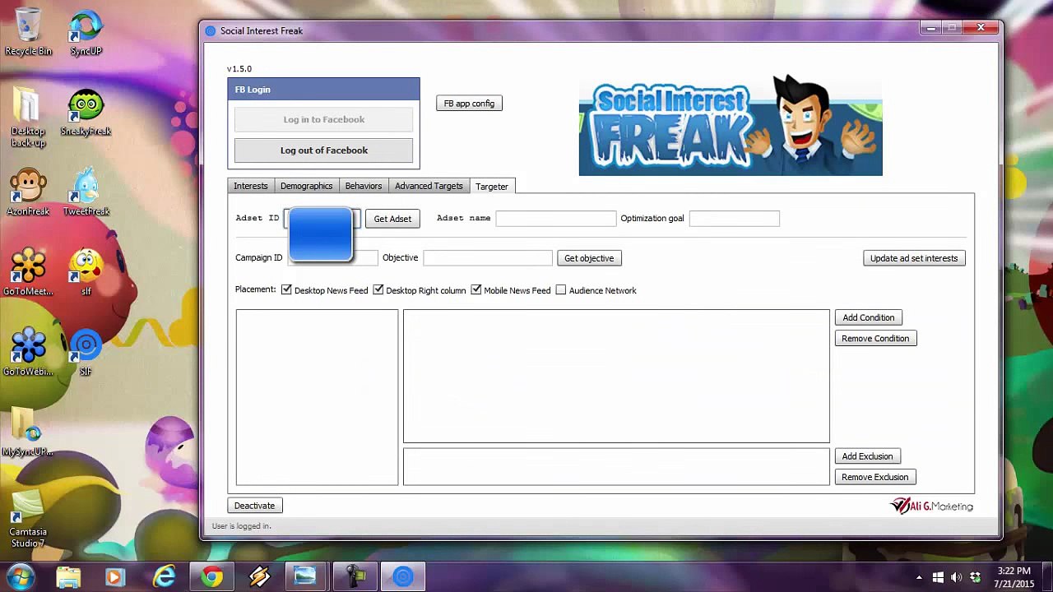The width and height of the screenshot is (1053, 592).
Task: Click the v1.5.0 version label
Action: click(x=239, y=69)
